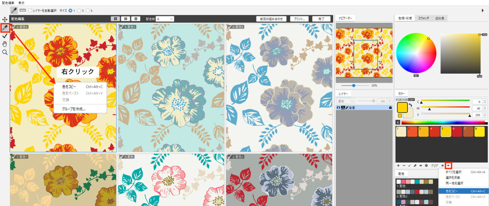Click the クリア button below palette
Screen dimensions: 489x206
[434, 166]
